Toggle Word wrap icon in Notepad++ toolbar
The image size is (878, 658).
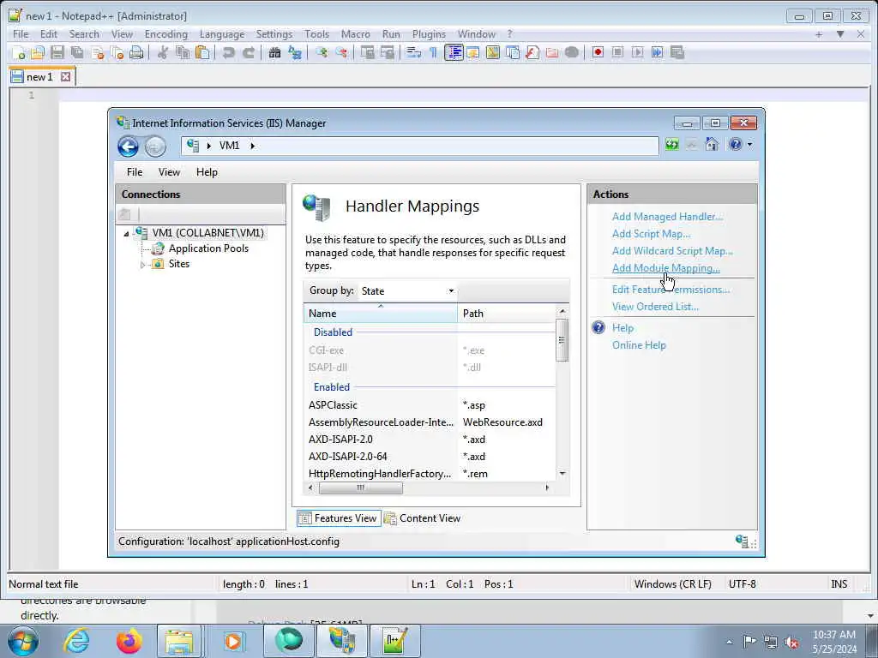click(x=414, y=52)
